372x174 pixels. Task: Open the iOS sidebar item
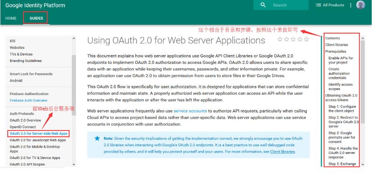[x=13, y=41]
